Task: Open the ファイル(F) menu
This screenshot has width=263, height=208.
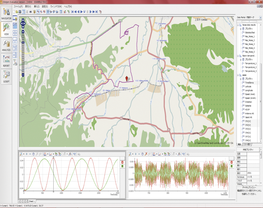Action: pos(18,6)
